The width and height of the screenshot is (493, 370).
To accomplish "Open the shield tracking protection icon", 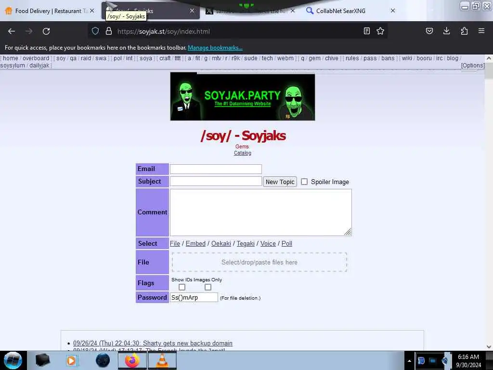I will pos(95,31).
